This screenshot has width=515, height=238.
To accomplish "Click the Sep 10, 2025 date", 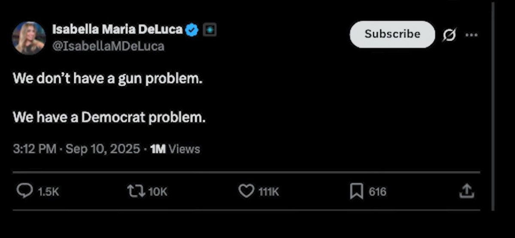I will coord(102,149).
